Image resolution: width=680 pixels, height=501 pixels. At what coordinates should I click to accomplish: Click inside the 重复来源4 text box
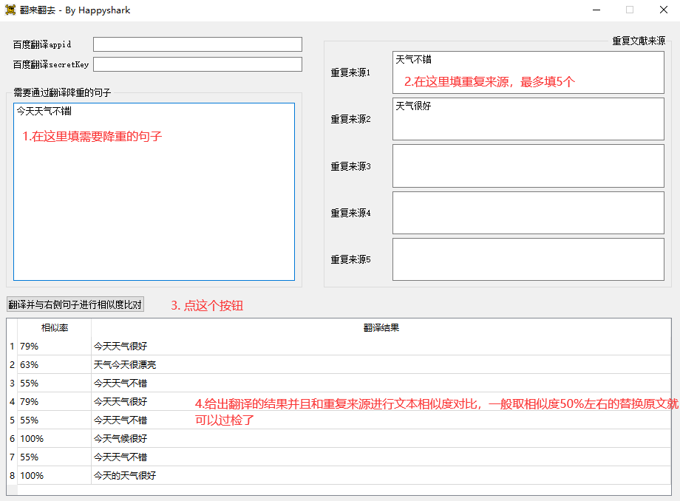tap(528, 213)
